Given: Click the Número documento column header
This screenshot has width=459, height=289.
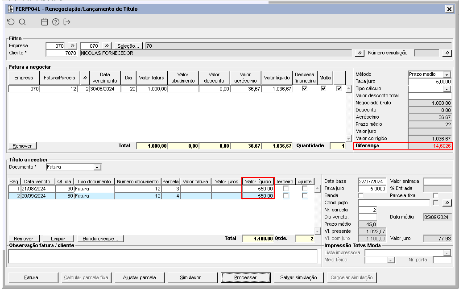Looking at the screenshot, I should [x=137, y=182].
